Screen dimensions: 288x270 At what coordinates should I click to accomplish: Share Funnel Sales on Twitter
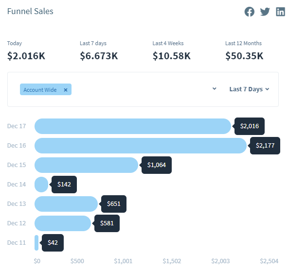click(x=265, y=12)
